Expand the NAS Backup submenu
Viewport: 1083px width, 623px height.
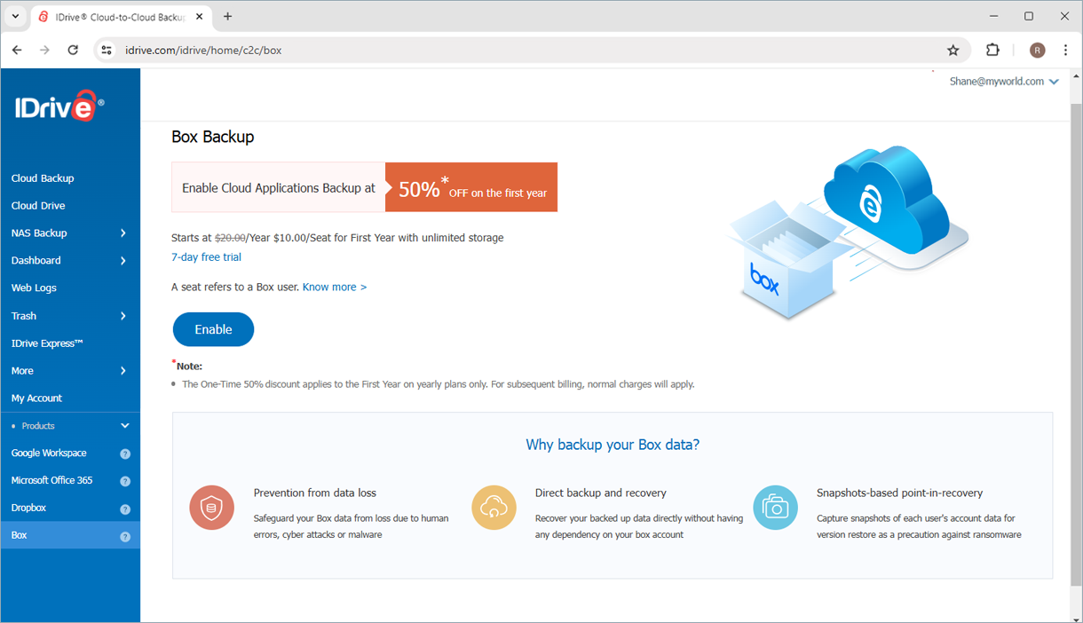[x=123, y=233]
